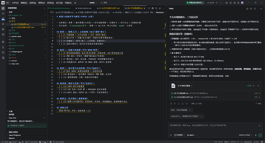
Task: Toggle the left sidebar visibility
Action: tap(227, 3)
